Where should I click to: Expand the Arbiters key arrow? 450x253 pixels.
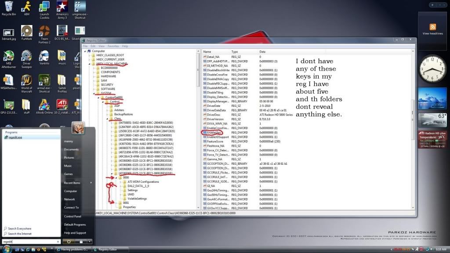[107, 110]
